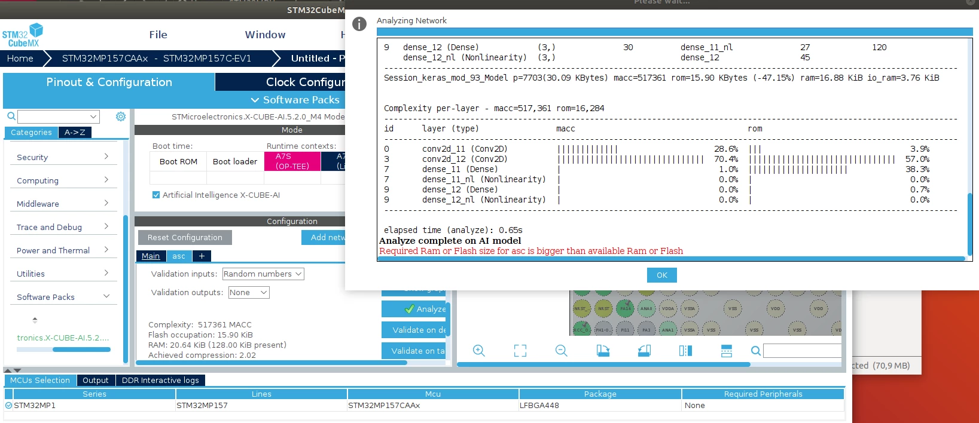Click the horizontal scrollbar below the pinout view

[603, 364]
